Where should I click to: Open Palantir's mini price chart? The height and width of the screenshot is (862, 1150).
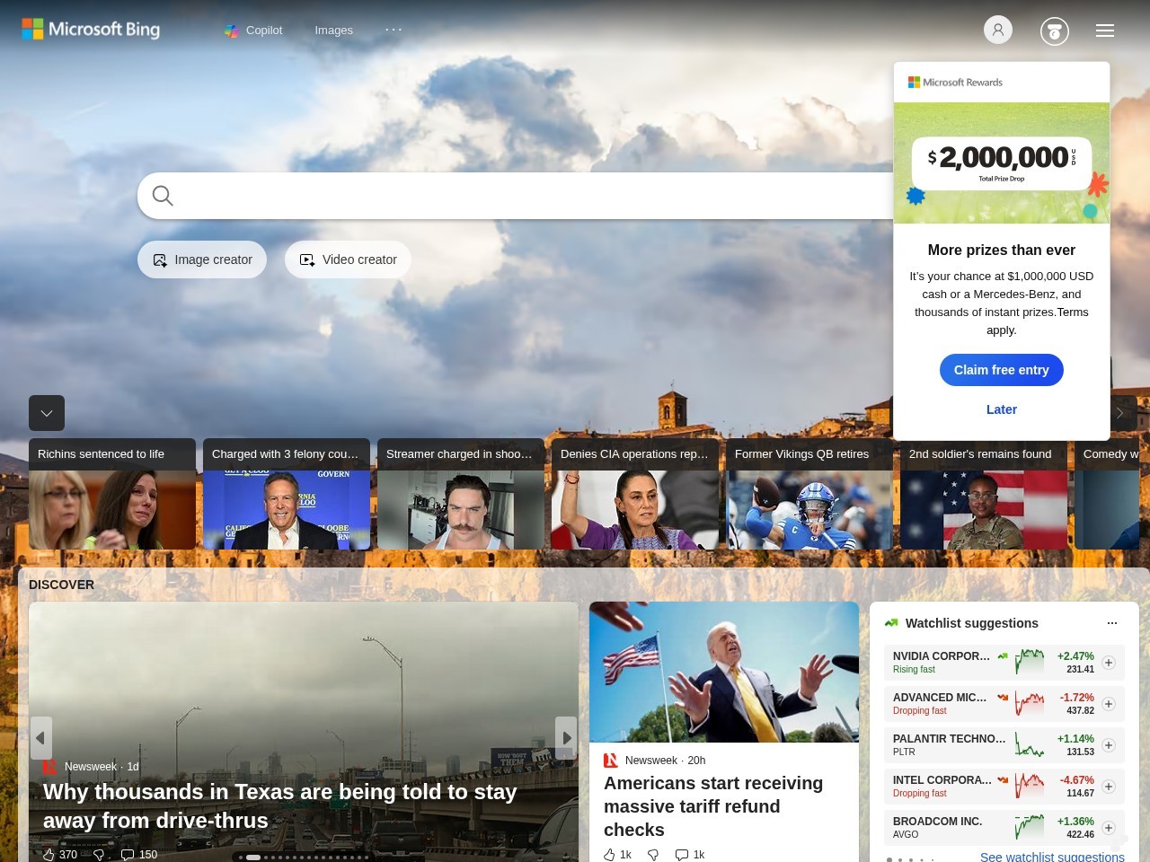pyautogui.click(x=1030, y=745)
